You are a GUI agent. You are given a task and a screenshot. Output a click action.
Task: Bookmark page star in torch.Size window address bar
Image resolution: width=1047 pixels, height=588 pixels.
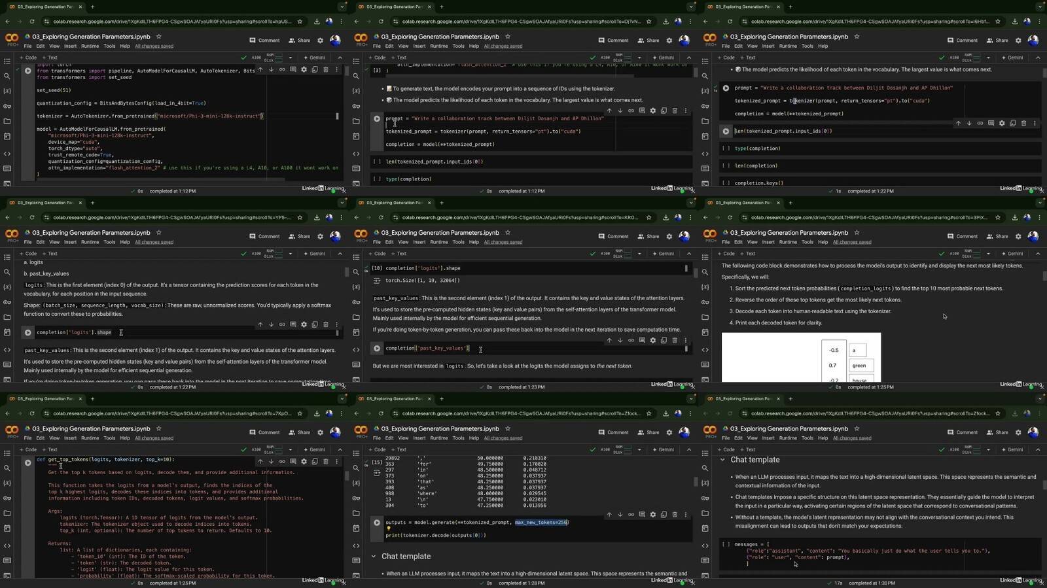point(649,217)
